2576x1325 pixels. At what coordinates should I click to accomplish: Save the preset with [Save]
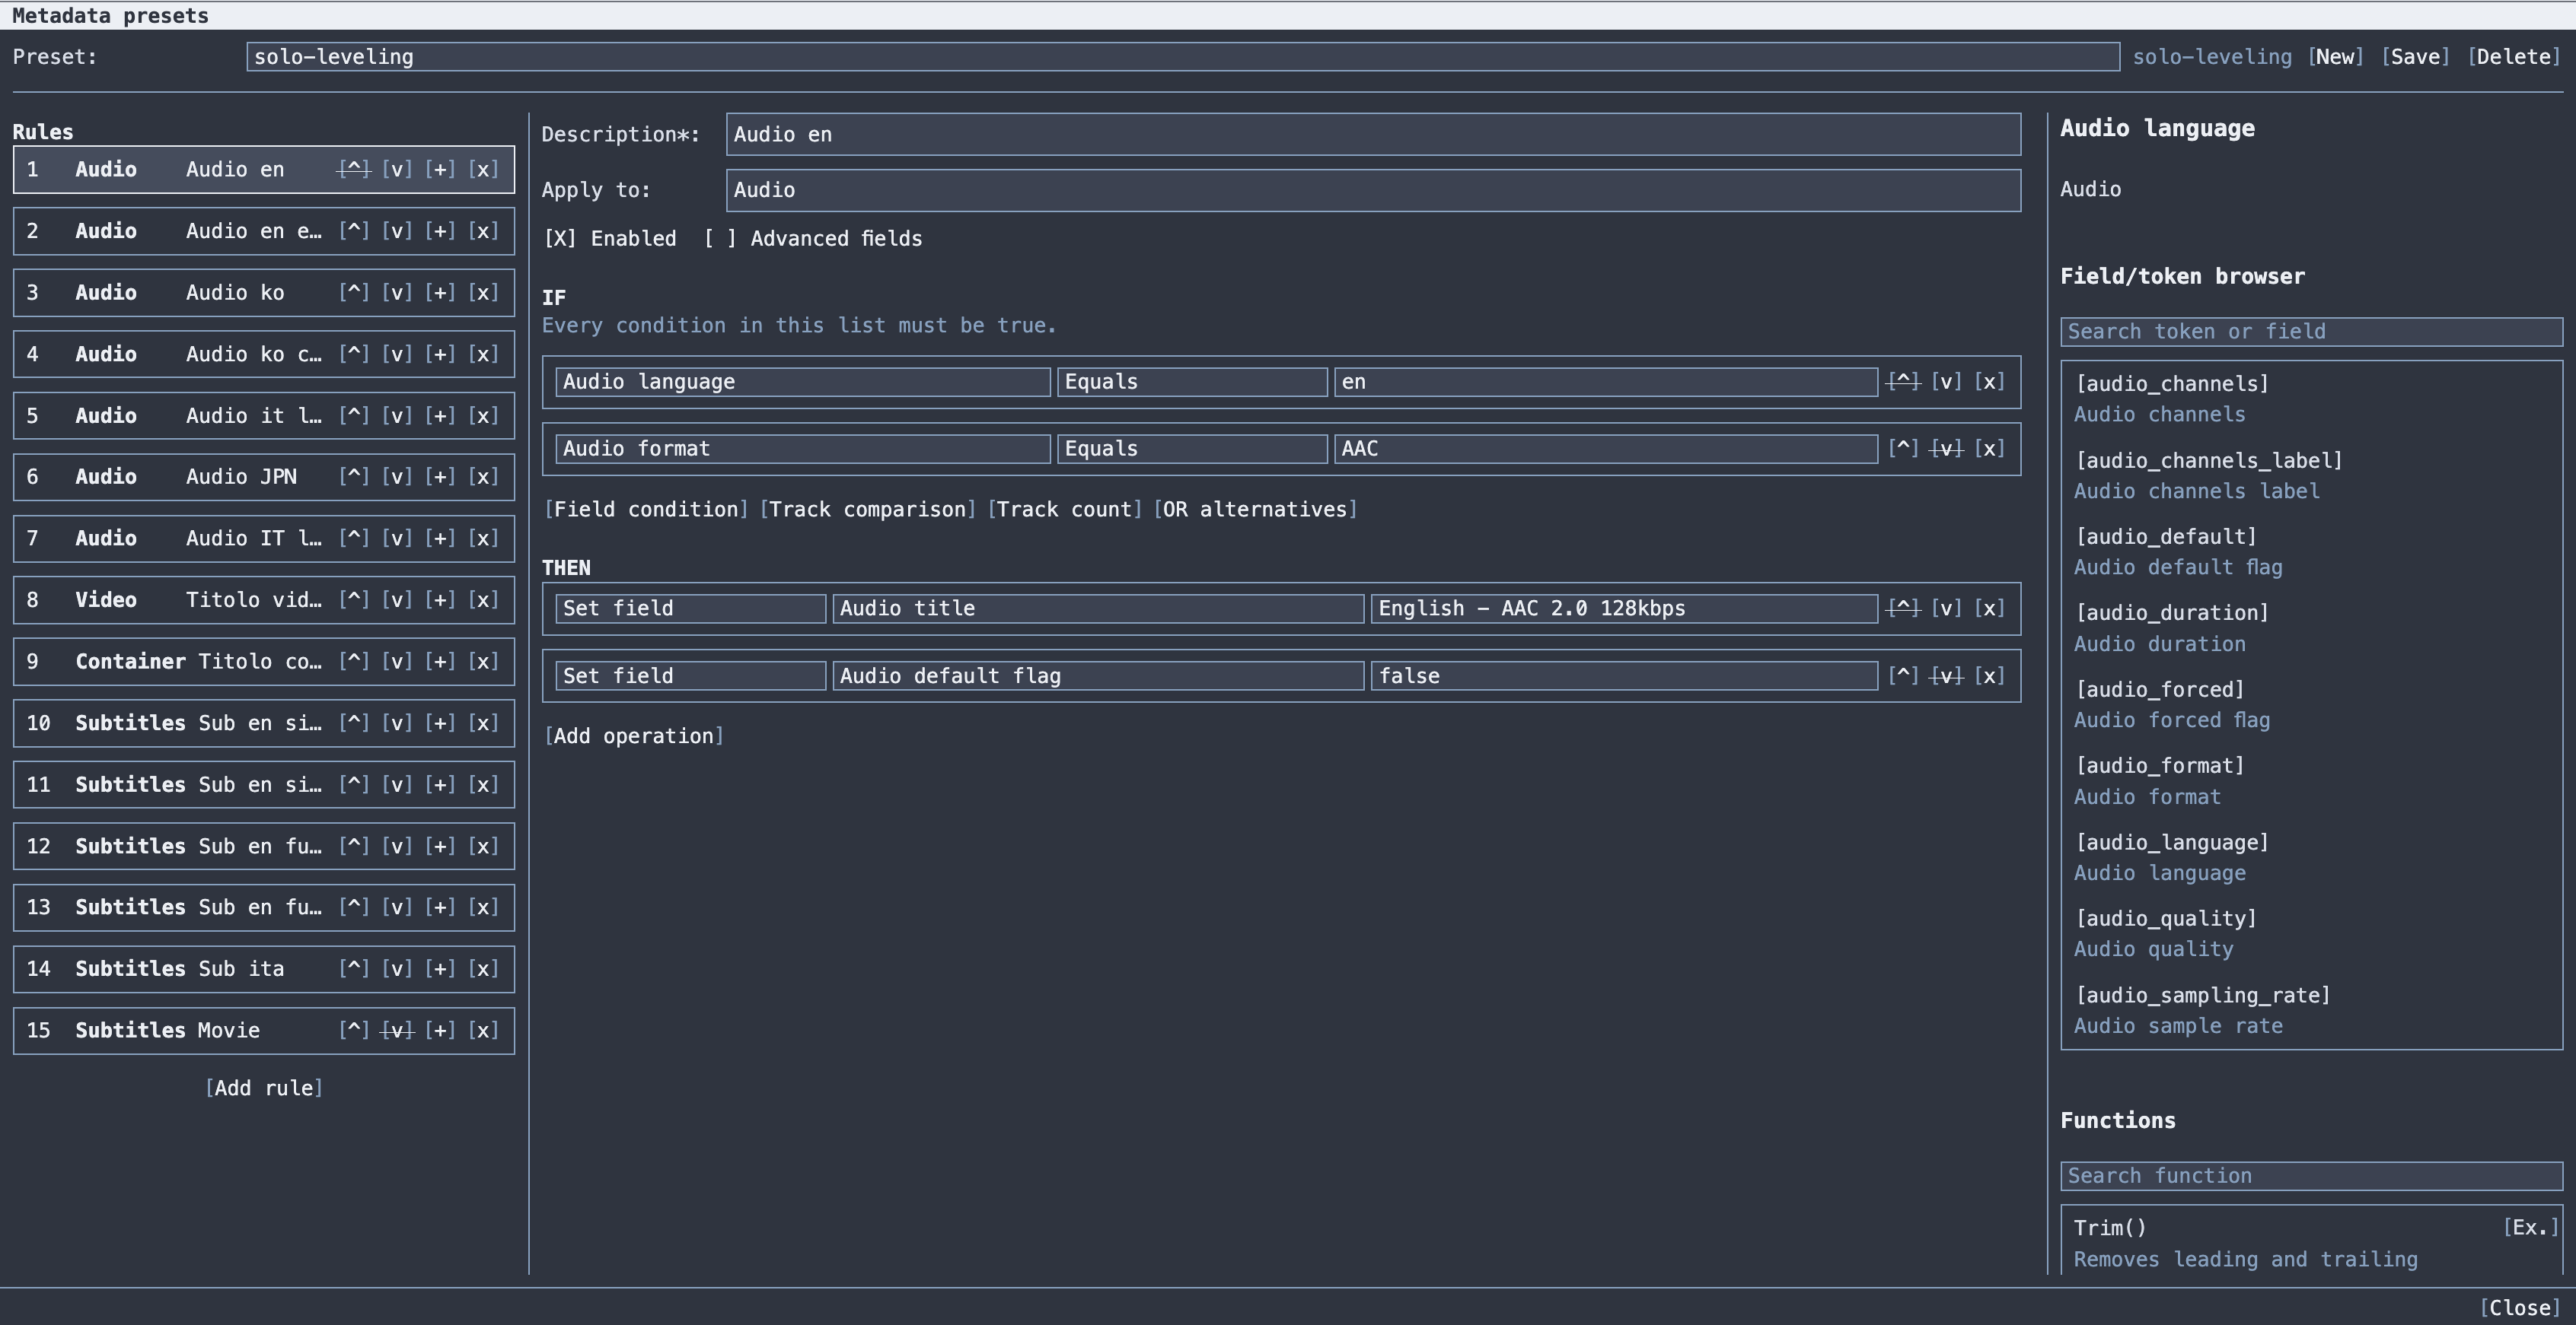(x=2415, y=57)
